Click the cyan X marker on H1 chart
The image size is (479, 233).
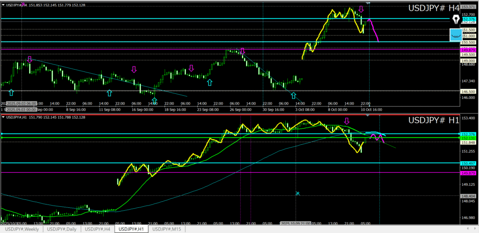coord(297,193)
